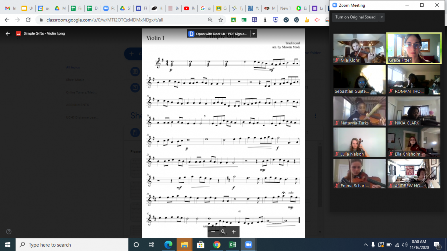
Task: Switch to the Zoom browser tab
Action: [x=109, y=8]
